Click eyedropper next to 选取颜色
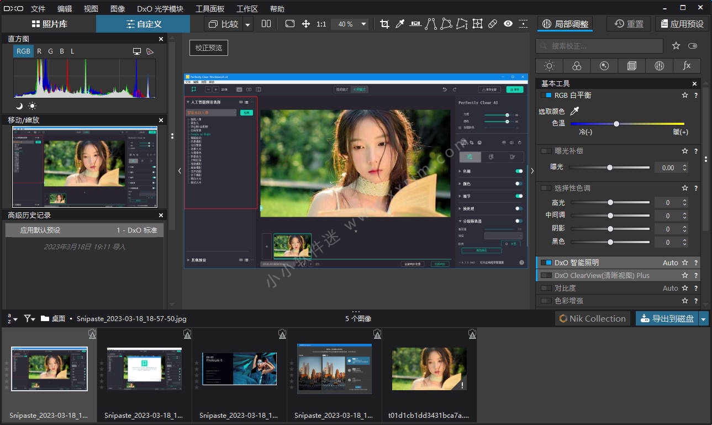Screen dimensions: 712x425 point(574,111)
